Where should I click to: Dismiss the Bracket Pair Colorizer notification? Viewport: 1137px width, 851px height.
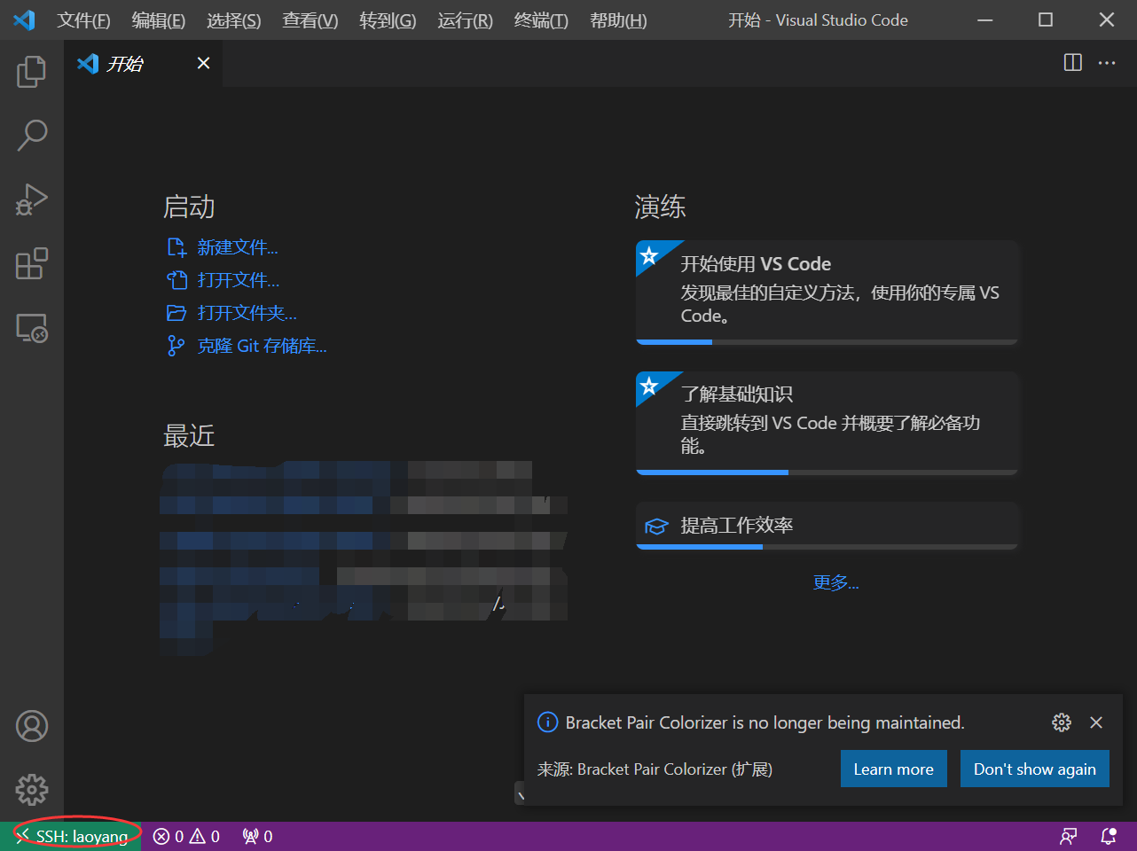1096,722
